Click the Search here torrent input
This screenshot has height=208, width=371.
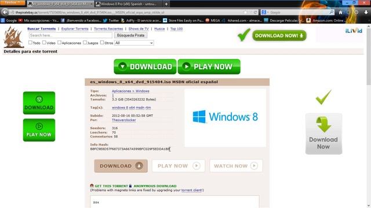click(x=71, y=35)
